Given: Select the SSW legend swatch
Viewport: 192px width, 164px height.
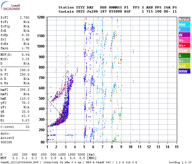Looking at the screenshot, I should 184,51.
